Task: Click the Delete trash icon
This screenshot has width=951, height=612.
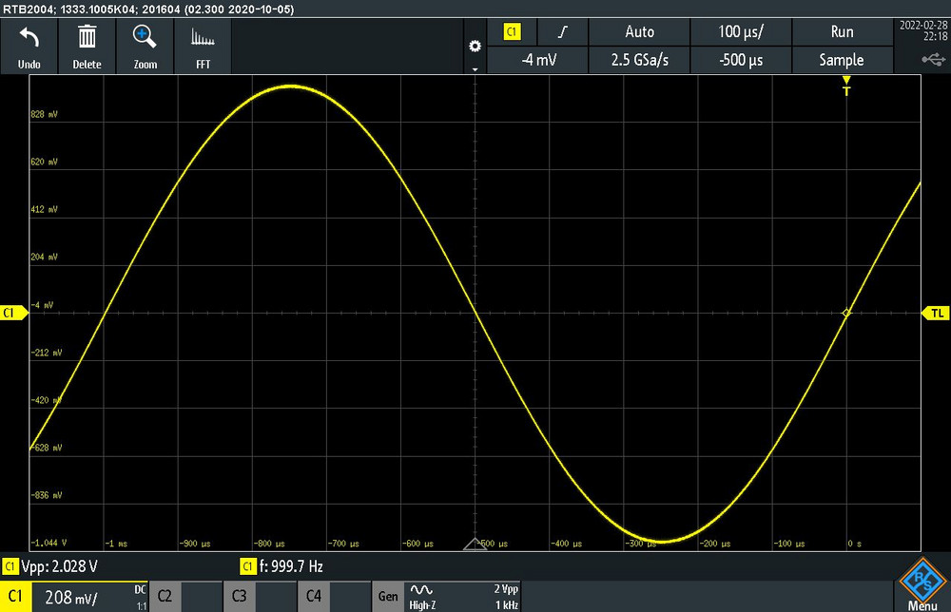Action: click(87, 38)
